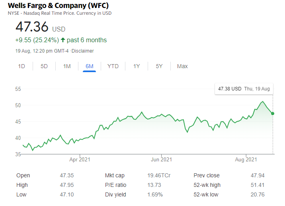Click the green up arrow icon
Screen dimensions: 285x206
(63, 40)
